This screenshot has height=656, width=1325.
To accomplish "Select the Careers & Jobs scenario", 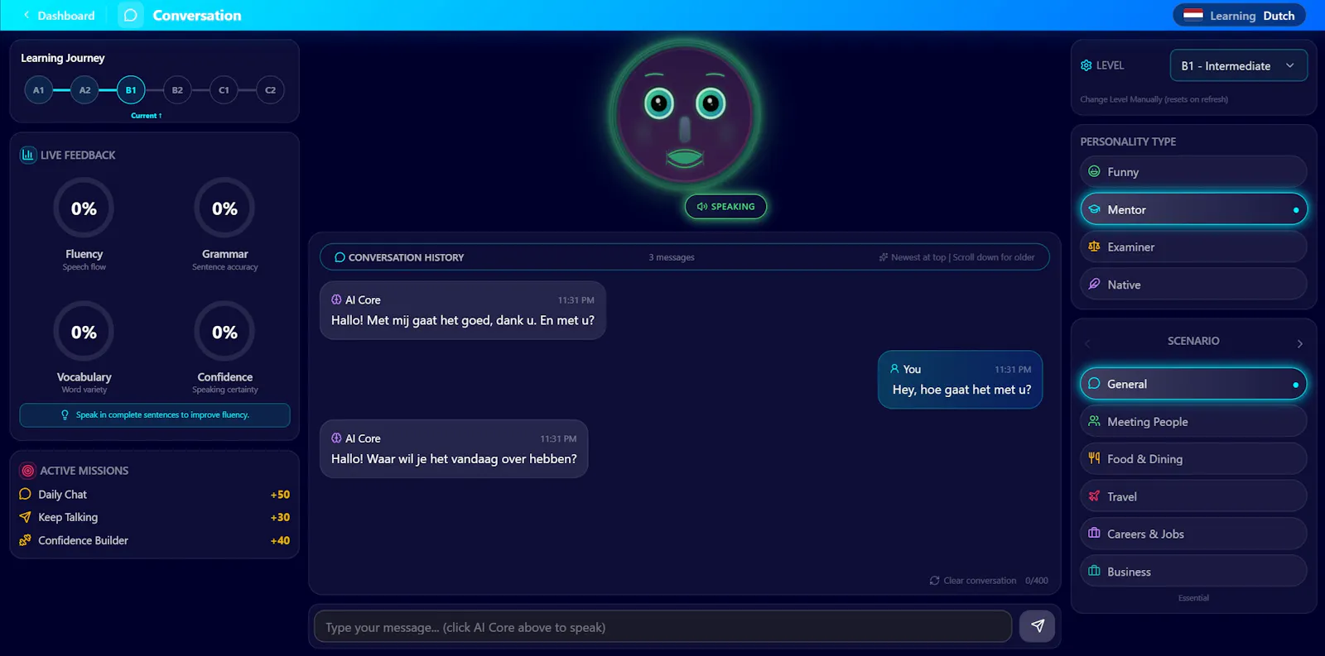I will point(1193,534).
